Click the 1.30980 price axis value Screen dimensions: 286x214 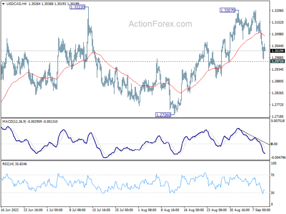(x=277, y=34)
